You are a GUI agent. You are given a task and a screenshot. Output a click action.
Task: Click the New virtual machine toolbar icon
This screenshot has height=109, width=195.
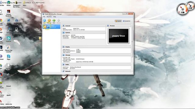(x=44, y=21)
